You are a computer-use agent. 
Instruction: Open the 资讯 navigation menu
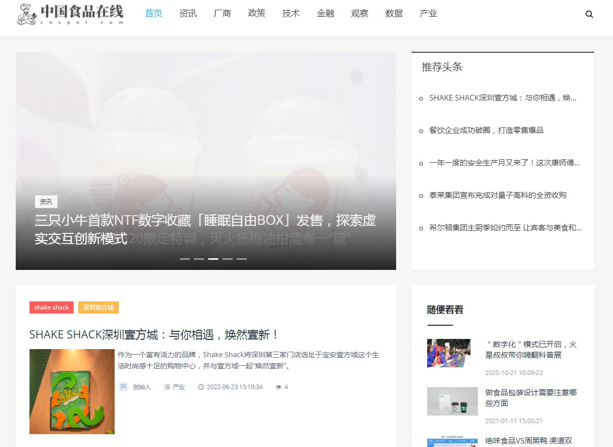pos(188,13)
